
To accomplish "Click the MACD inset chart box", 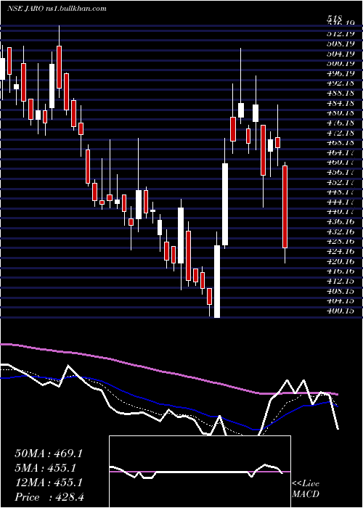I will [x=200, y=472].
